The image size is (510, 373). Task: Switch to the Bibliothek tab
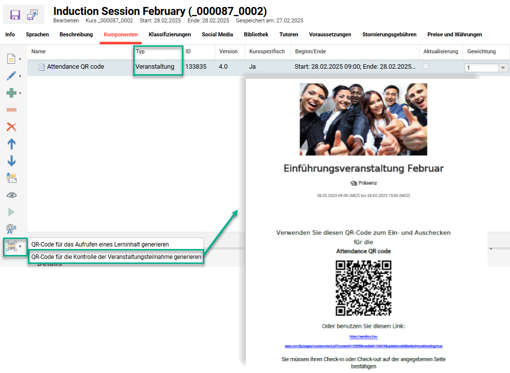pos(256,34)
